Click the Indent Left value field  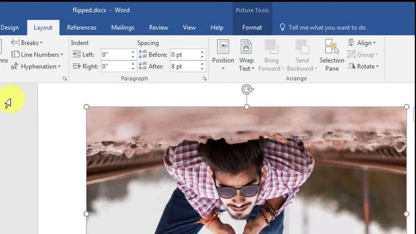[x=116, y=55]
